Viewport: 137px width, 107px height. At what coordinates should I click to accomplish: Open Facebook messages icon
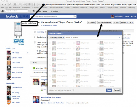coord(24,16)
